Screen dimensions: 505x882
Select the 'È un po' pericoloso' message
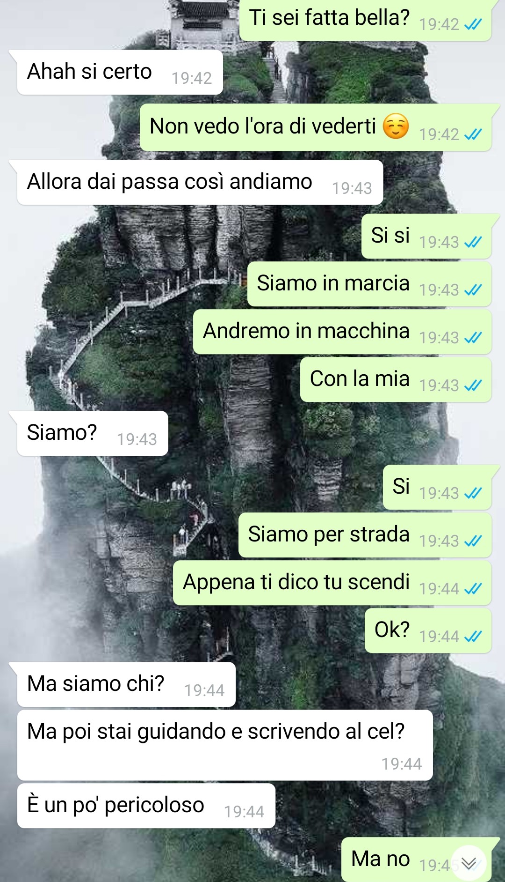(x=146, y=806)
